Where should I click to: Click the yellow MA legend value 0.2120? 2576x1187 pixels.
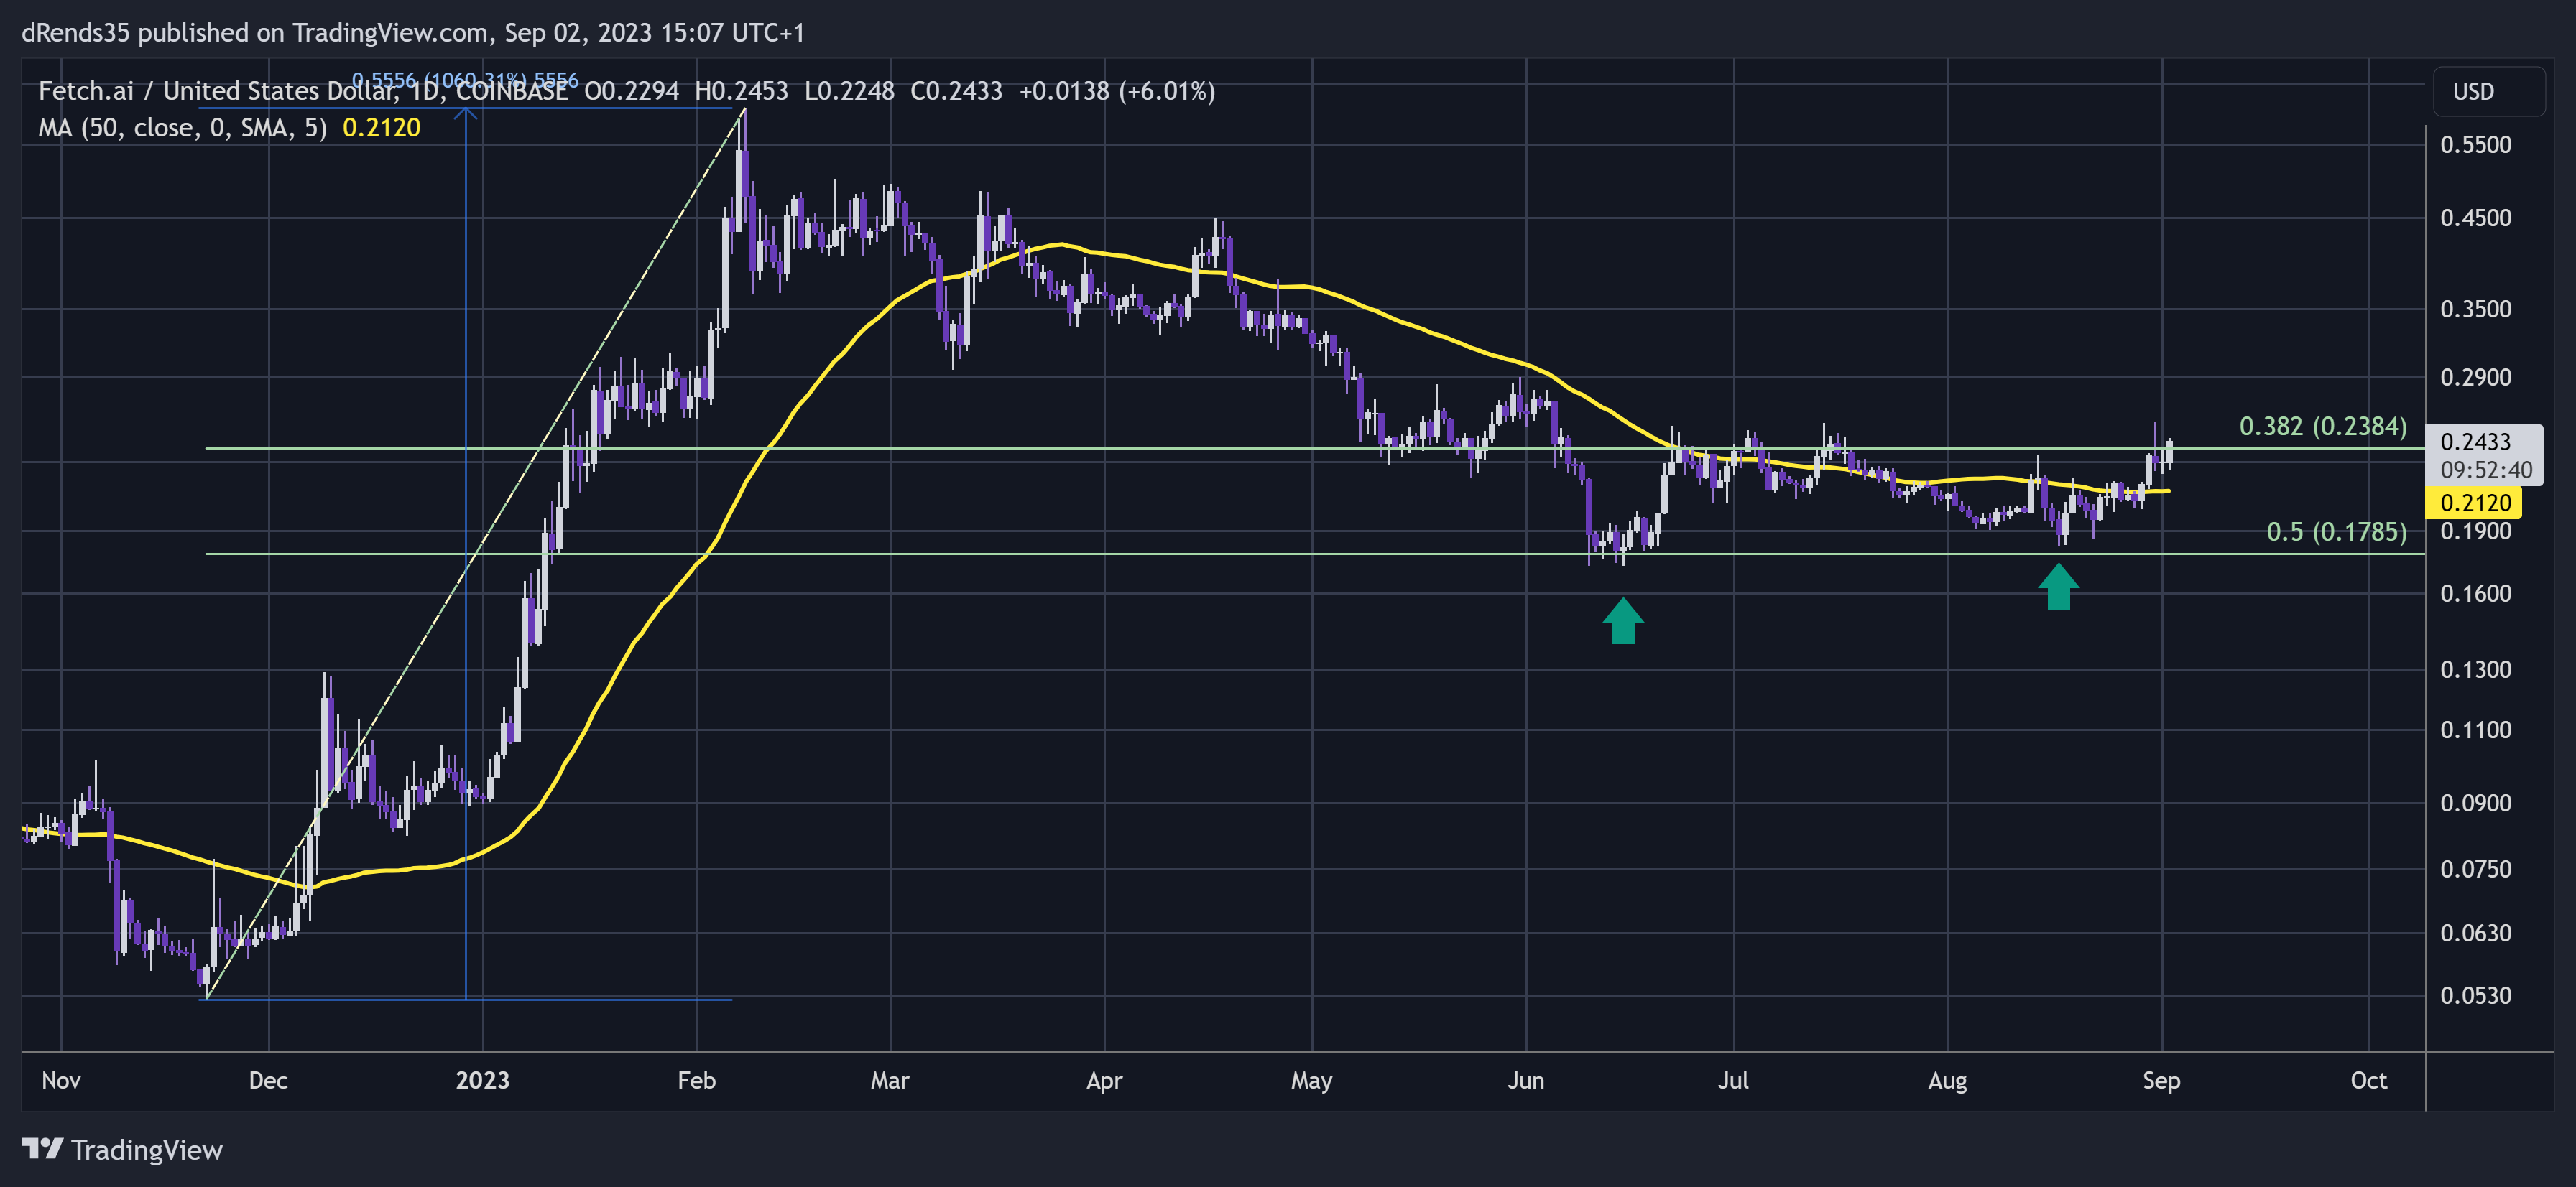point(381,128)
